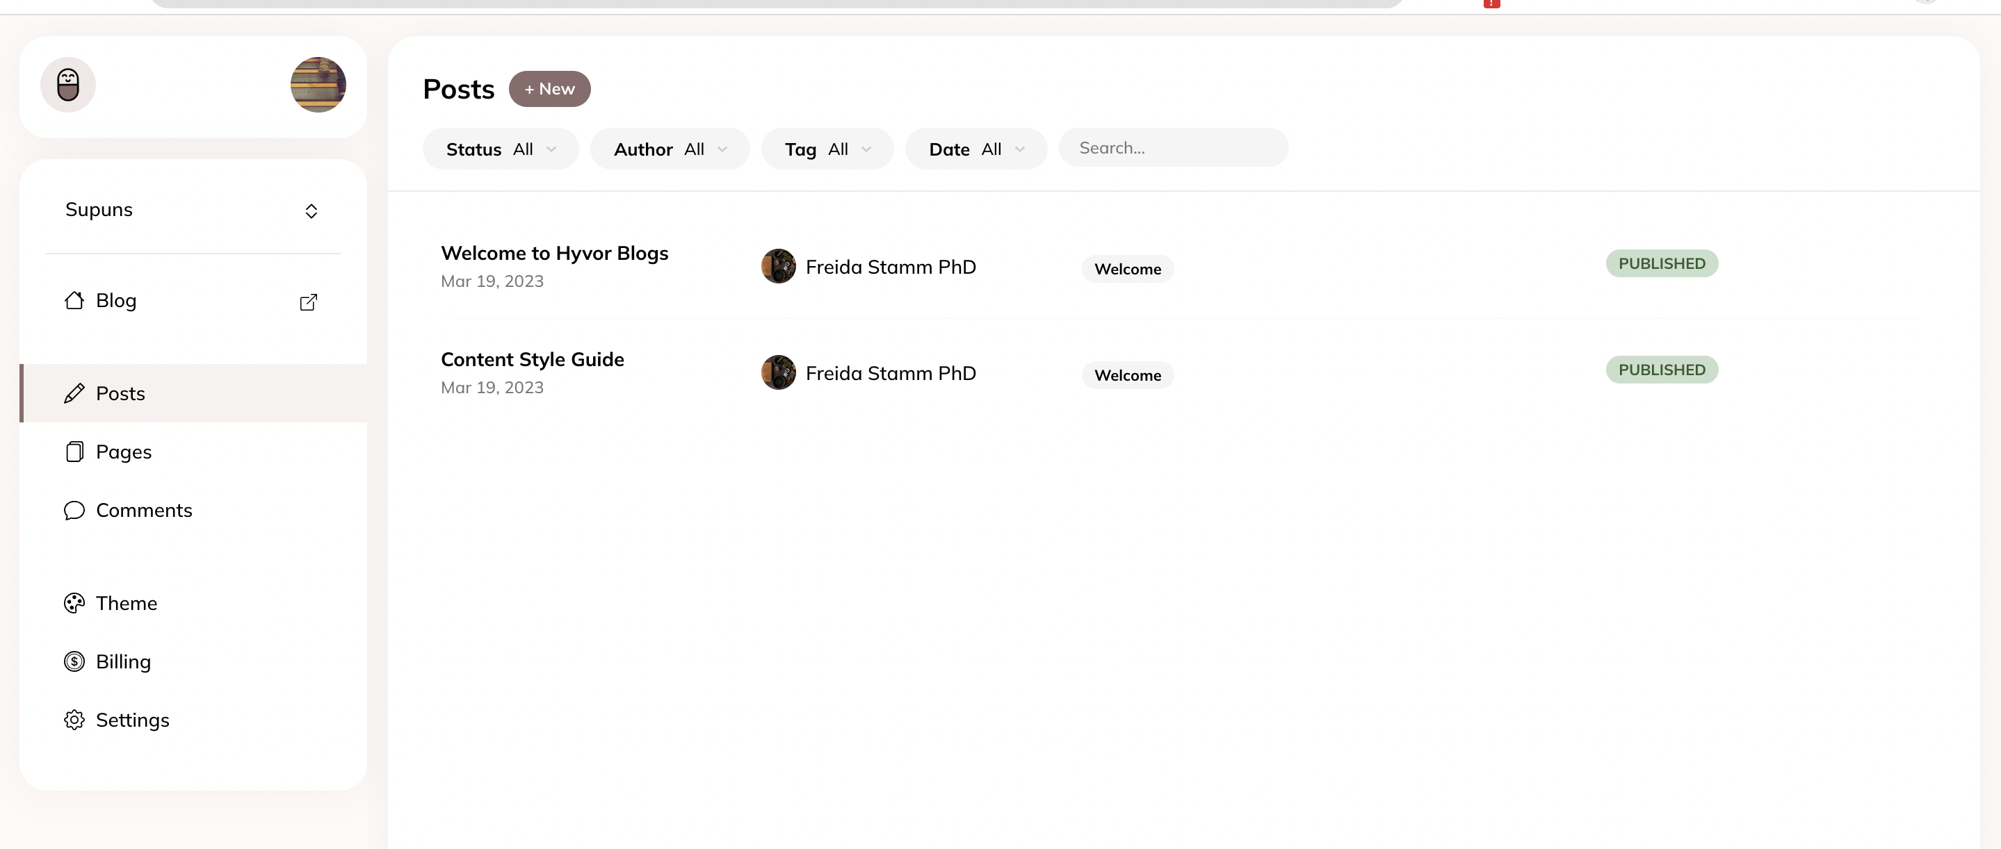
Task: Click the Search posts input field
Action: [x=1173, y=148]
